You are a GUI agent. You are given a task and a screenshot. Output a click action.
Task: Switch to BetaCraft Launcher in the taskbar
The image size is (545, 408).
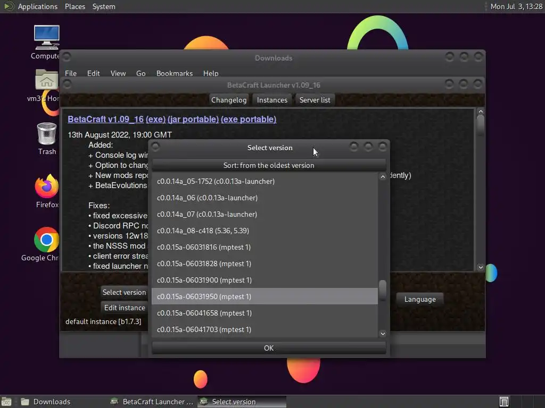coord(152,402)
